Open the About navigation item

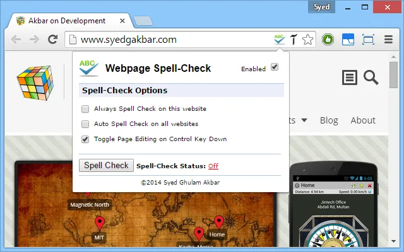click(x=363, y=120)
